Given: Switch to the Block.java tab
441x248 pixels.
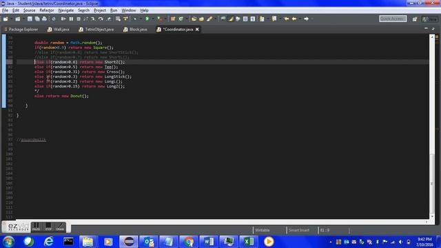Looking at the screenshot, I should pos(135,29).
